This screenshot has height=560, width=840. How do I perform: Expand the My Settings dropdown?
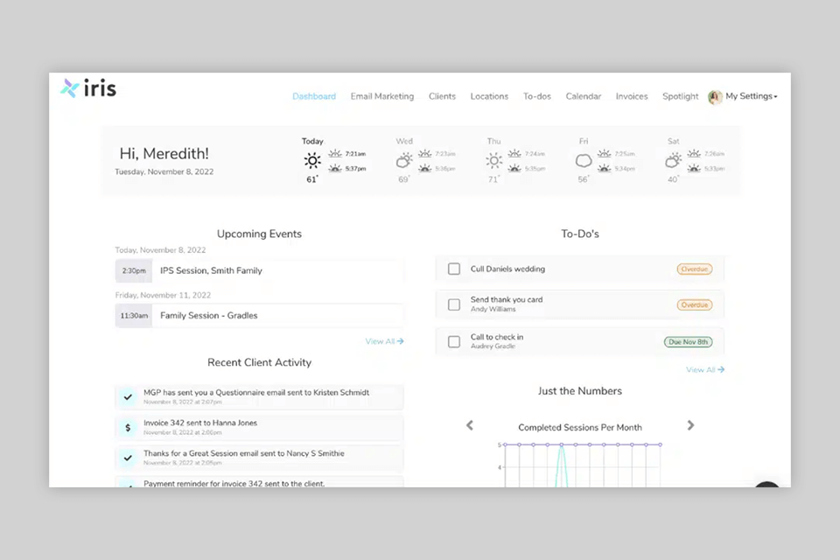click(751, 96)
